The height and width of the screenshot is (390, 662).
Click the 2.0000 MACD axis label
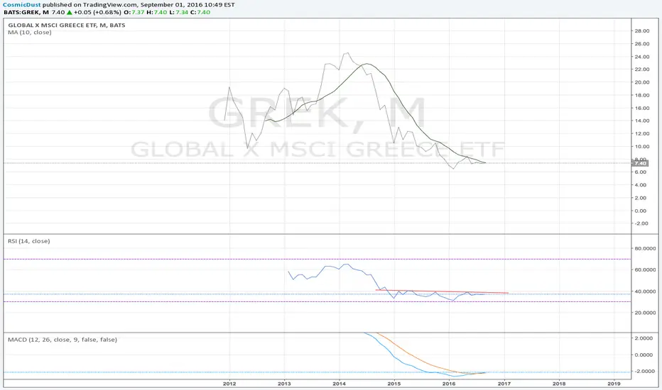[x=644, y=338]
